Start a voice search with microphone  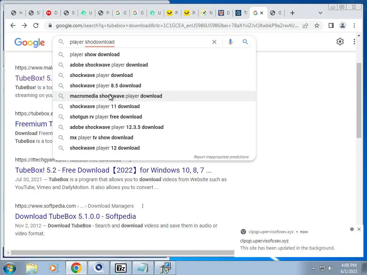pos(230,42)
